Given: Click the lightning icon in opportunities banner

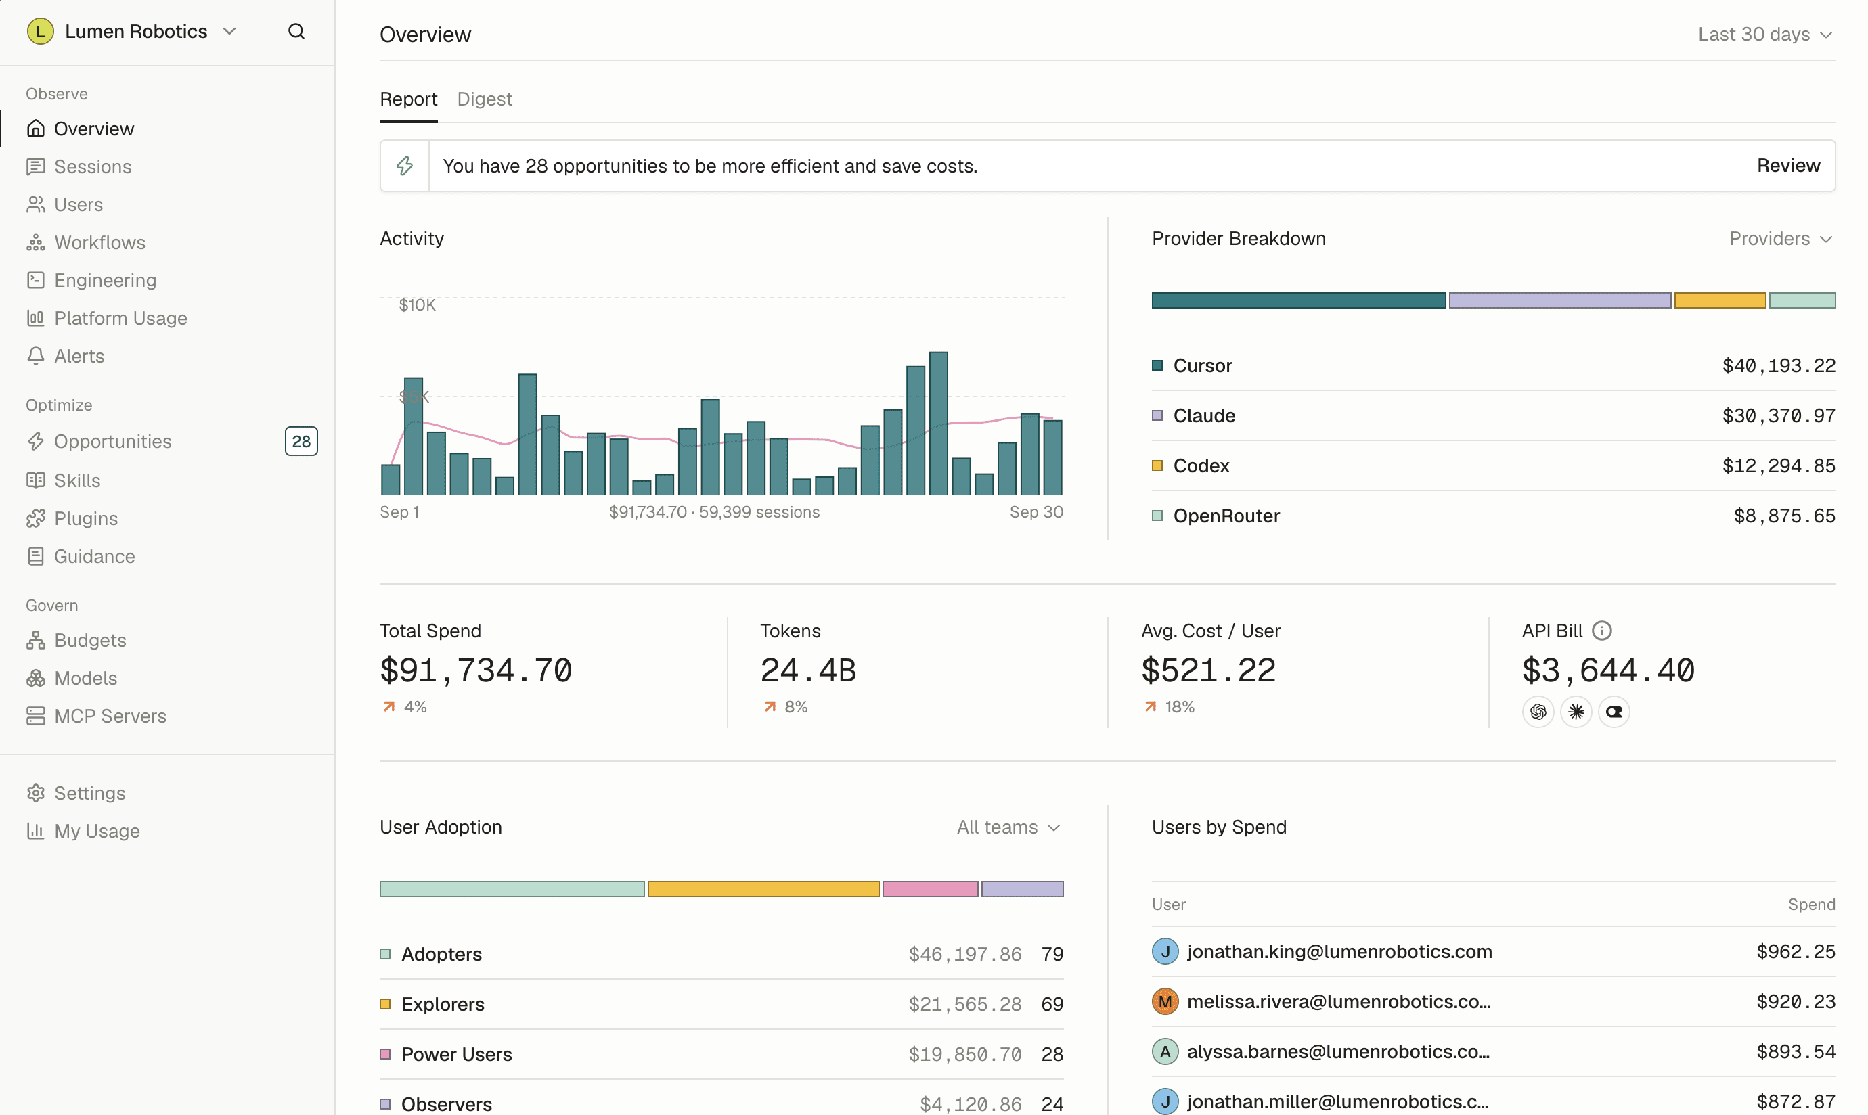Looking at the screenshot, I should (x=405, y=166).
